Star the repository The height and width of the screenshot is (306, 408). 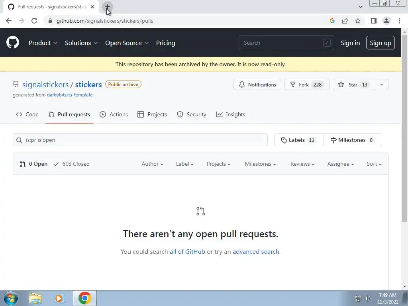point(354,84)
